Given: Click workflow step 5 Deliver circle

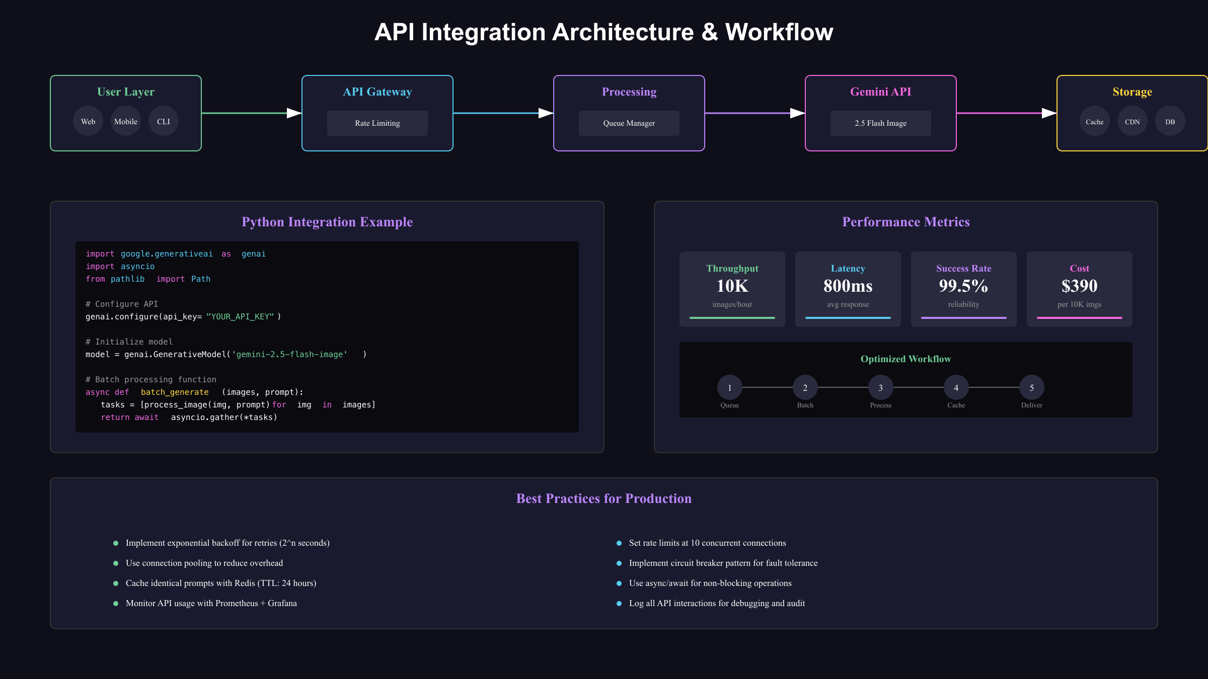Looking at the screenshot, I should (x=1032, y=387).
